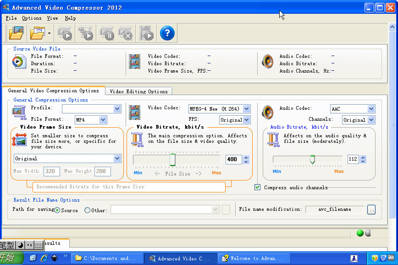Click the avc_filename modification field
The image size is (398, 265).
[x=335, y=209]
